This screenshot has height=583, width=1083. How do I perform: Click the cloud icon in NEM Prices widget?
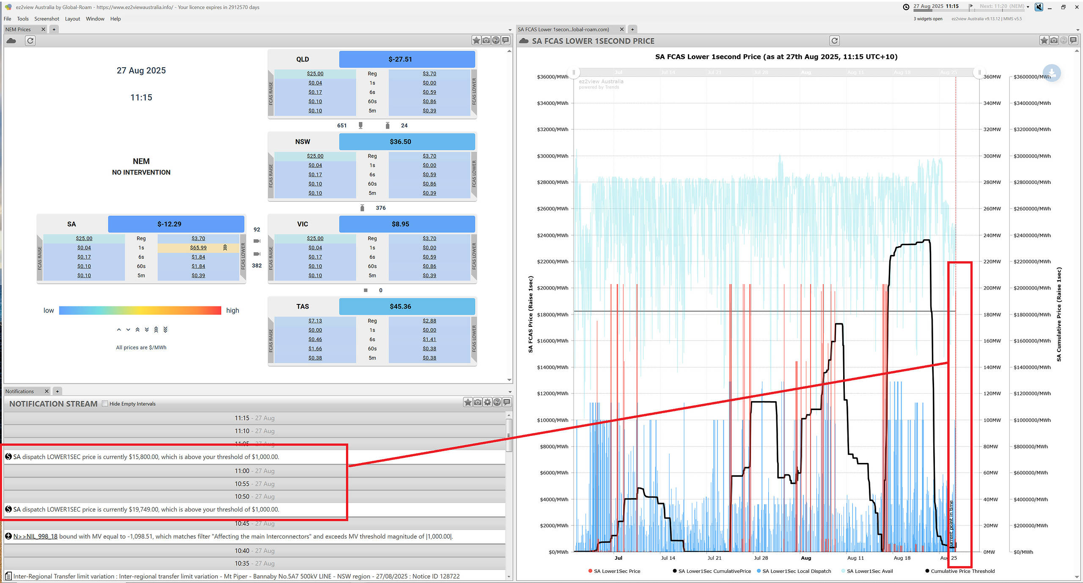coord(11,41)
